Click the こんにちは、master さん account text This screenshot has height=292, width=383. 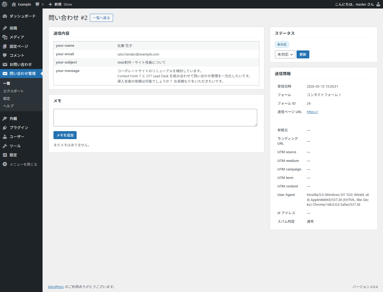click(355, 4)
